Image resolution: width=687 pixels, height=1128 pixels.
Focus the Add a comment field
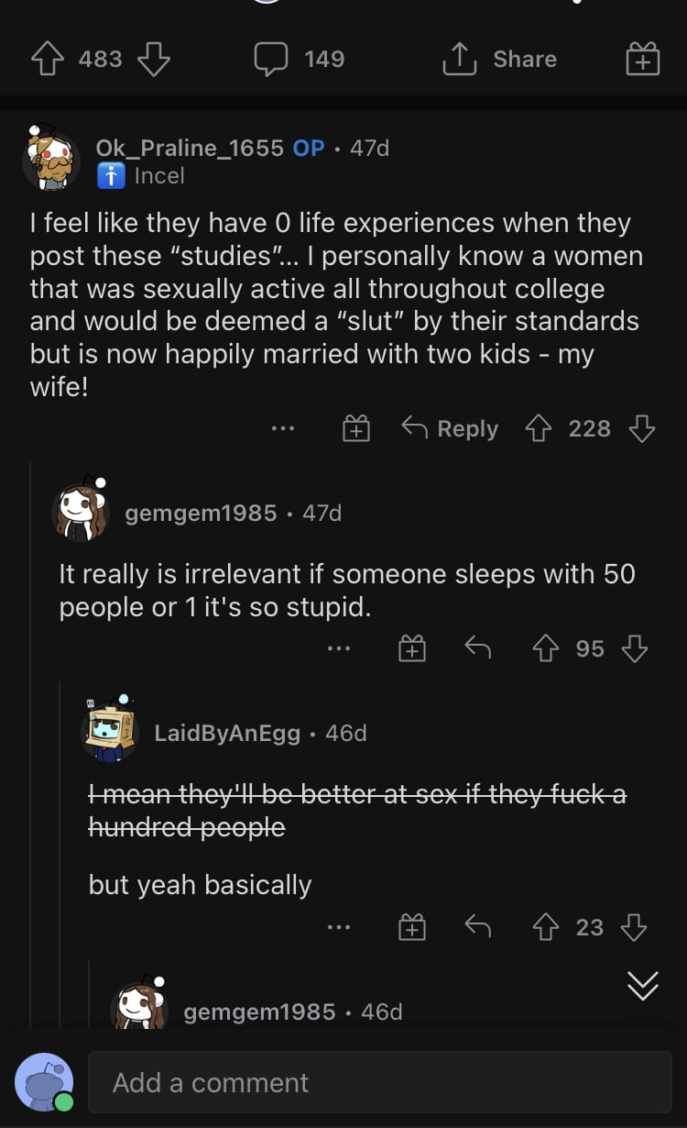(x=379, y=1082)
